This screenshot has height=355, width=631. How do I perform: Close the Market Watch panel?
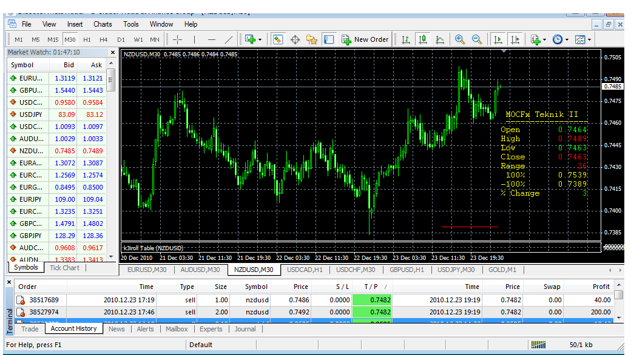point(113,52)
